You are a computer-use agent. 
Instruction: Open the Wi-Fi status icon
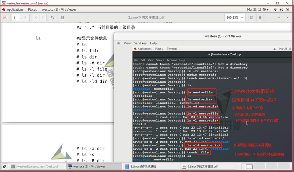[x=275, y=10]
